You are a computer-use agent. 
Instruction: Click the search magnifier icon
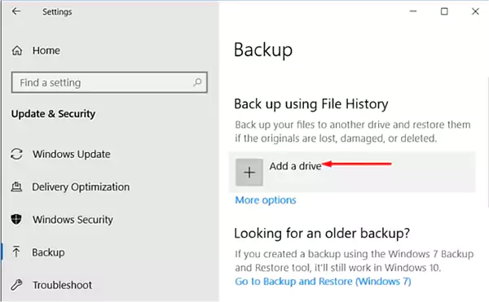coord(197,82)
